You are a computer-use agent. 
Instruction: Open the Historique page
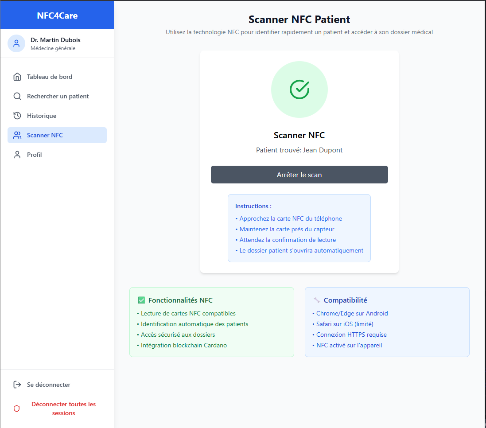pos(42,116)
